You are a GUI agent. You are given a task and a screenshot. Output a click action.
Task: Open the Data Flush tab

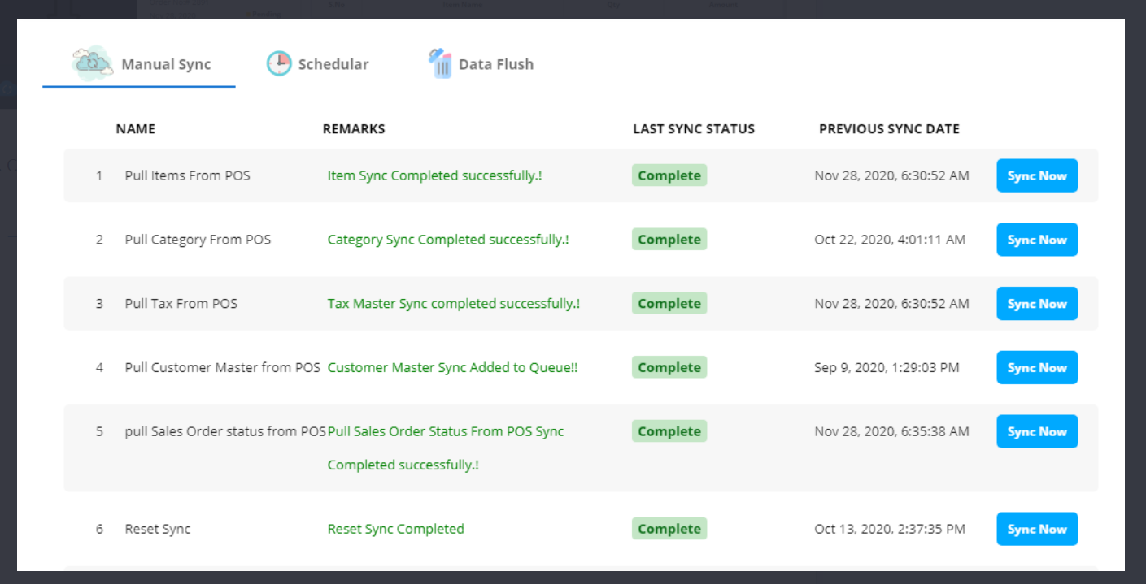pyautogui.click(x=495, y=64)
